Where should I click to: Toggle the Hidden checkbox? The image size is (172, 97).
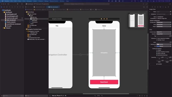point(157,50)
